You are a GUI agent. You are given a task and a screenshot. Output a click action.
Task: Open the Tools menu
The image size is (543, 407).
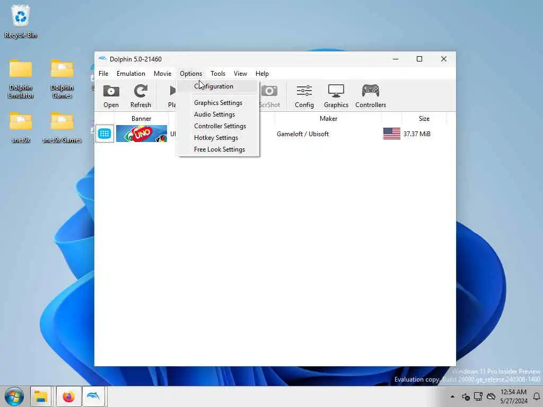(x=218, y=73)
